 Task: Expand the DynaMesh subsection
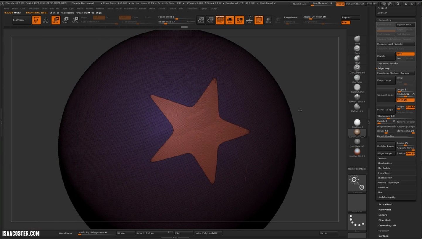pos(384,173)
